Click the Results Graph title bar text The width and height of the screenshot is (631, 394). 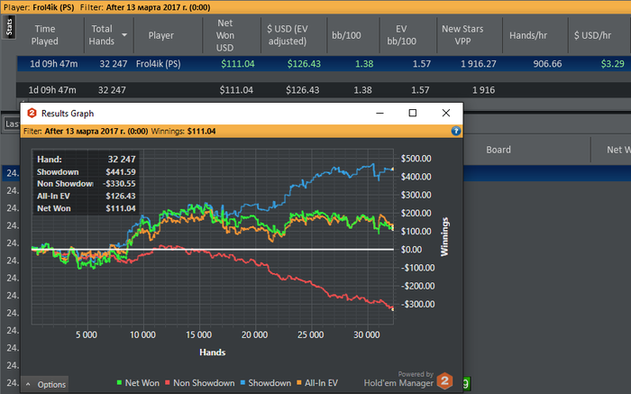tap(68, 114)
